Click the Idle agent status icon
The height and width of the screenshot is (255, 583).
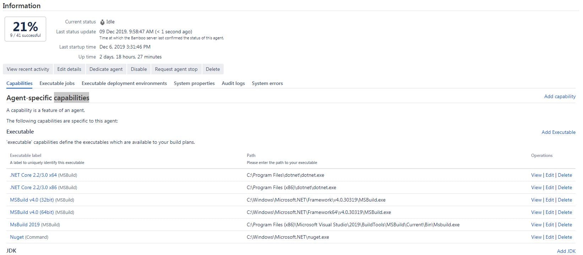point(102,22)
